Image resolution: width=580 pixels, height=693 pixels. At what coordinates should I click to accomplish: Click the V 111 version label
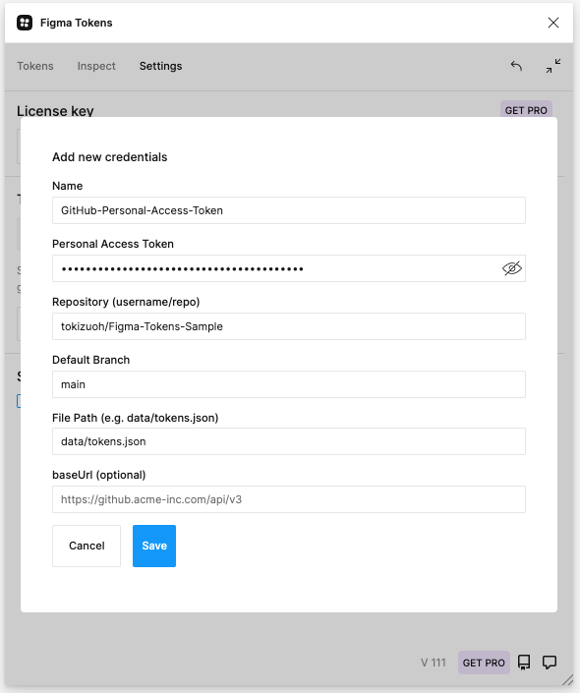[434, 663]
